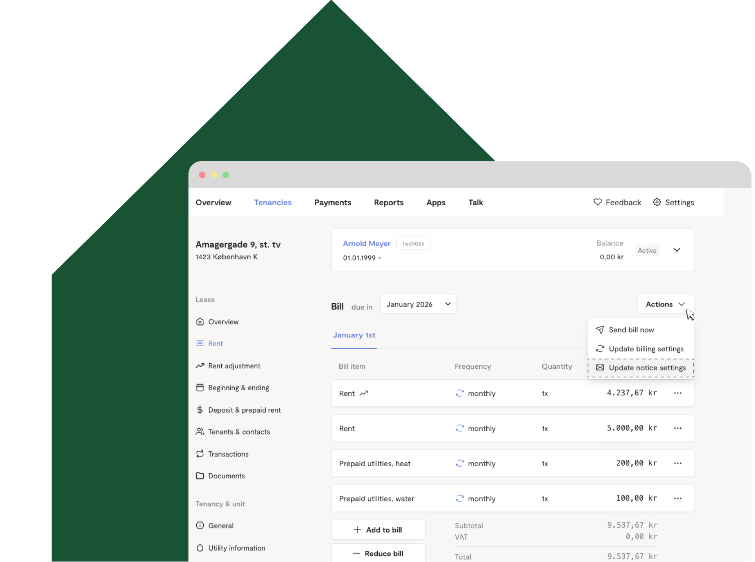The height and width of the screenshot is (562, 755).
Task: Click the Rent sidebar list icon
Action: click(x=200, y=344)
